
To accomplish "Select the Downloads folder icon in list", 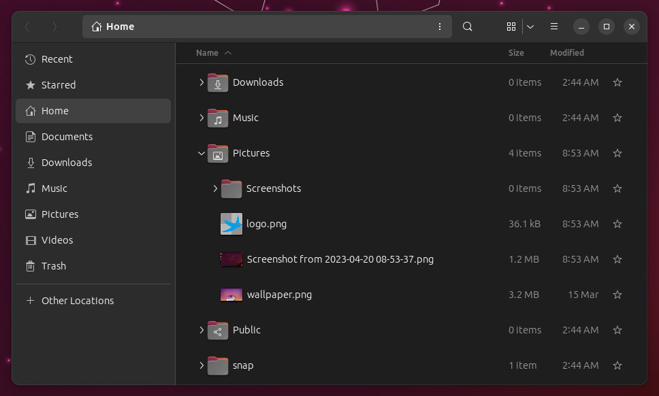I will coord(218,83).
